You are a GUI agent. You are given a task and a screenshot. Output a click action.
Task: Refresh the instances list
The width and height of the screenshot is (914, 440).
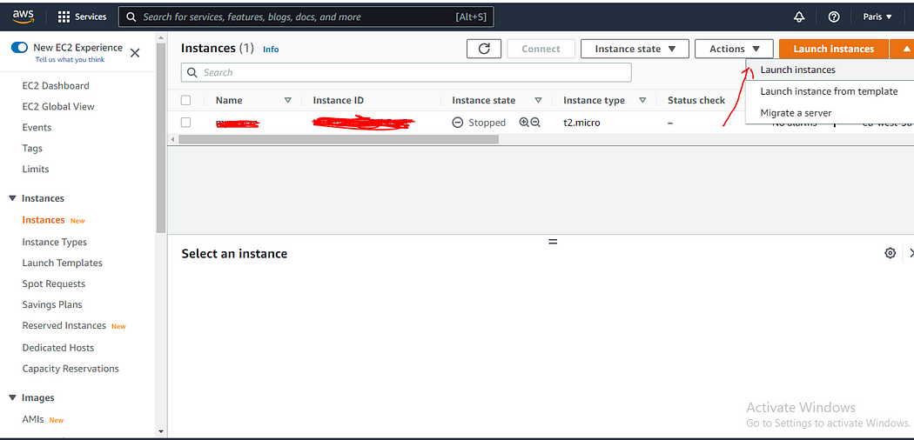point(484,49)
